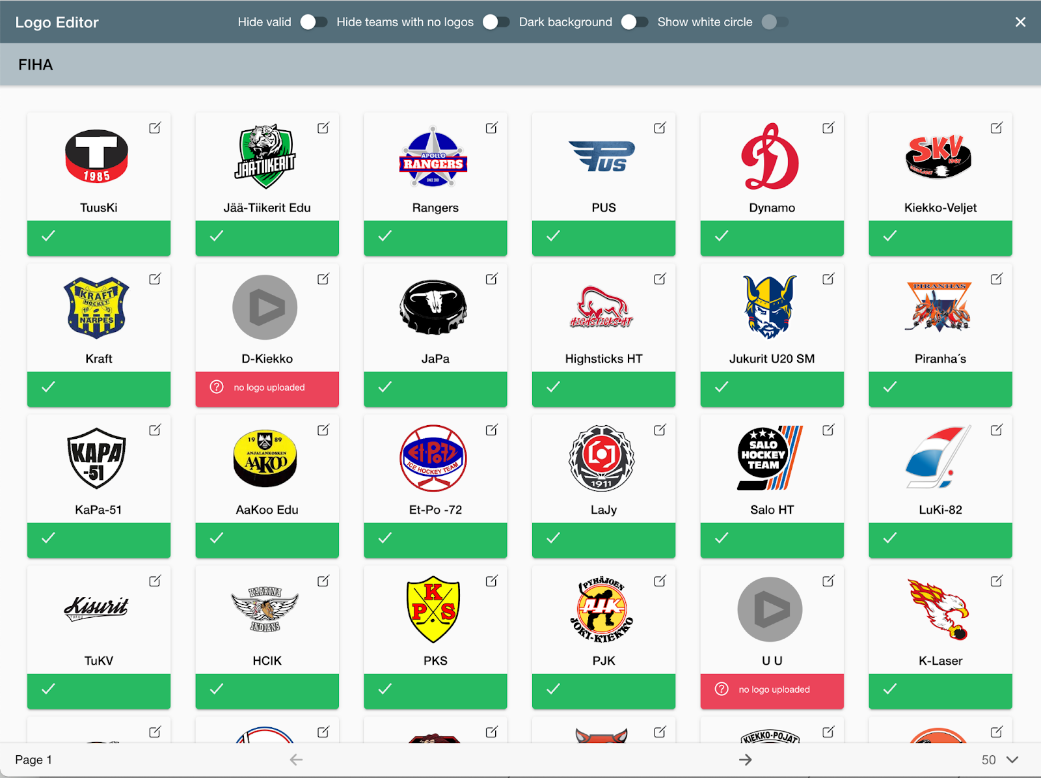Viewport: 1041px width, 778px height.
Task: Click the Page 1 label
Action: pyautogui.click(x=34, y=760)
